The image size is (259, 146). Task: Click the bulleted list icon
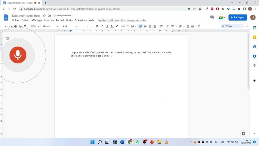[172, 26]
